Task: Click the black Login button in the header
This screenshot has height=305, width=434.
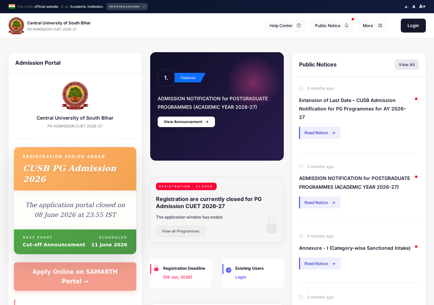Action: coord(413,26)
